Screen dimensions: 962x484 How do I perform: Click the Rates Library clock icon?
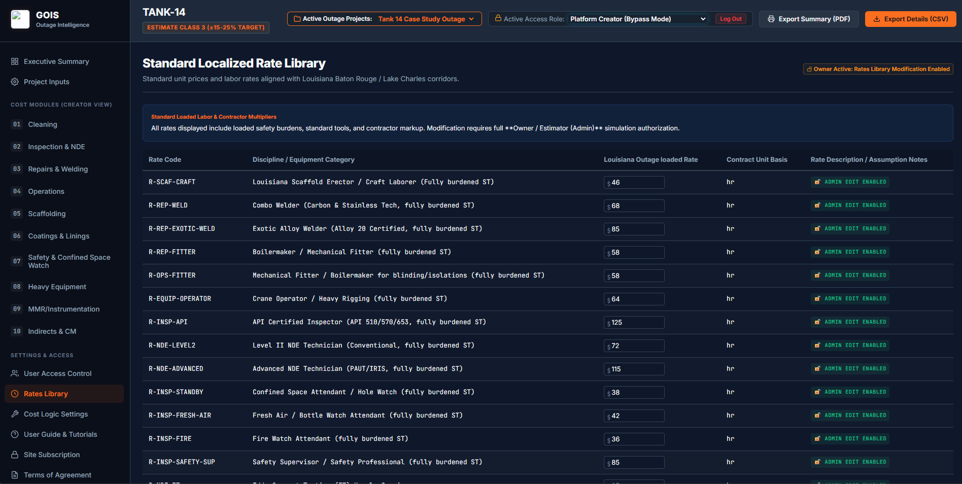pos(15,394)
